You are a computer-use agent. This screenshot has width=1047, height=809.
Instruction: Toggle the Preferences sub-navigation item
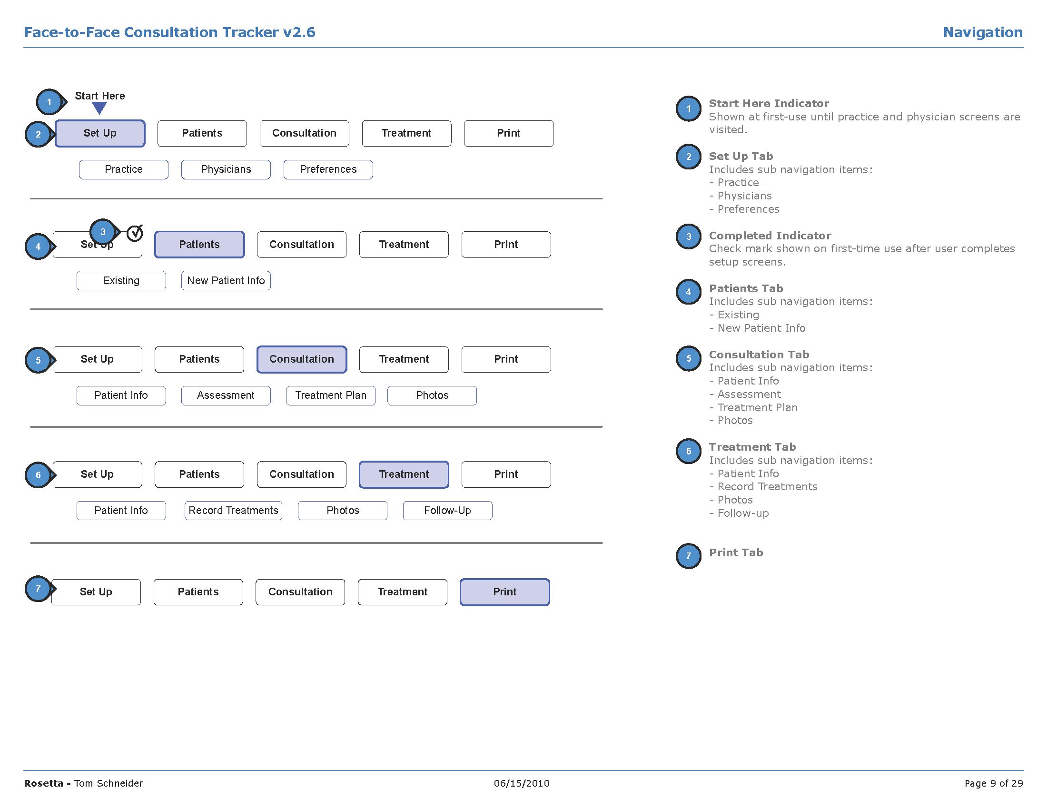click(327, 168)
